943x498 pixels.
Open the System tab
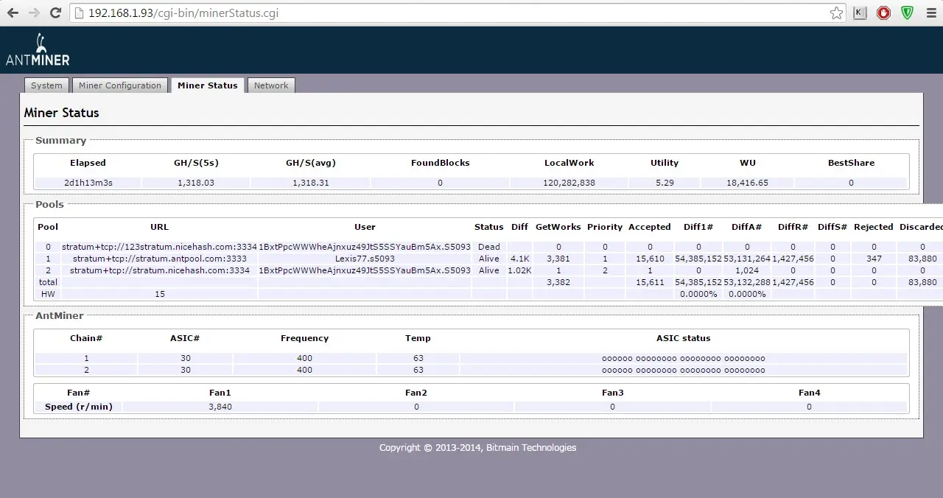pos(46,85)
